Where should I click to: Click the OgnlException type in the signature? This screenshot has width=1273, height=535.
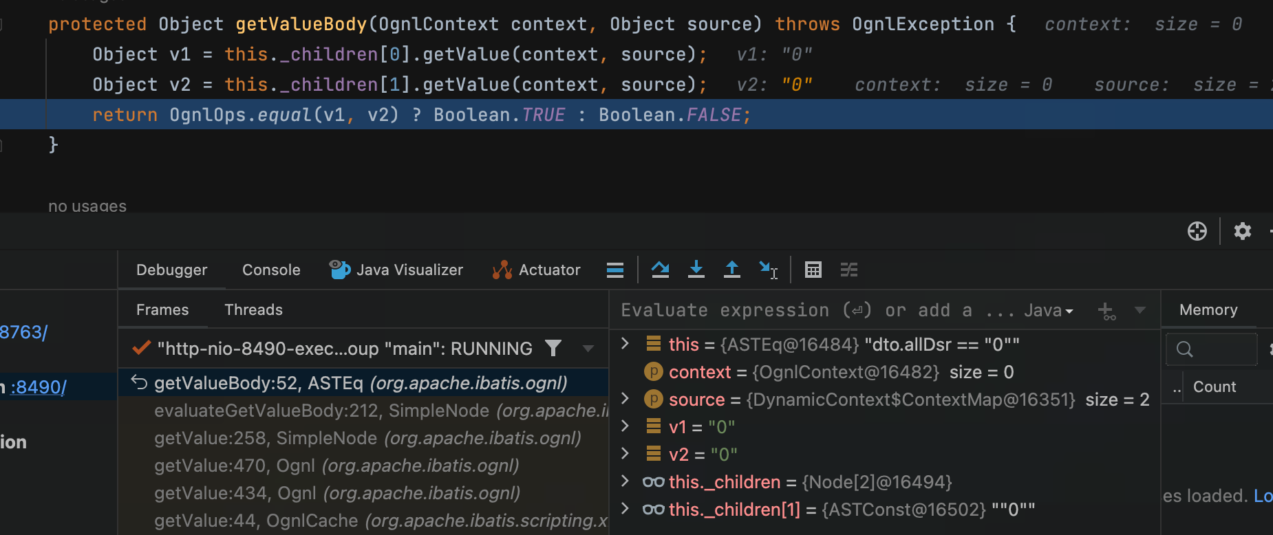tap(923, 24)
